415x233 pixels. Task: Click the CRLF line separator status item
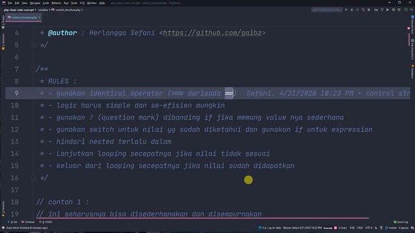(360, 228)
